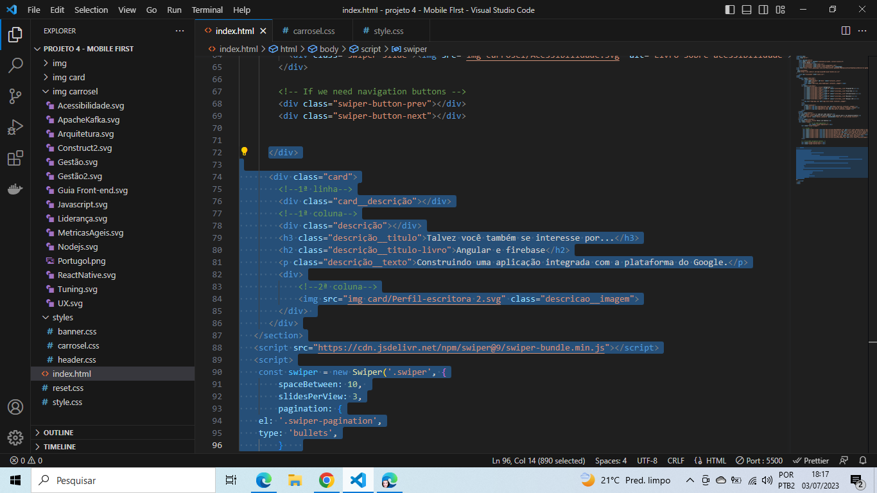Viewport: 877px width, 493px height.
Task: Click CRLF end of line setting
Action: [x=676, y=461]
